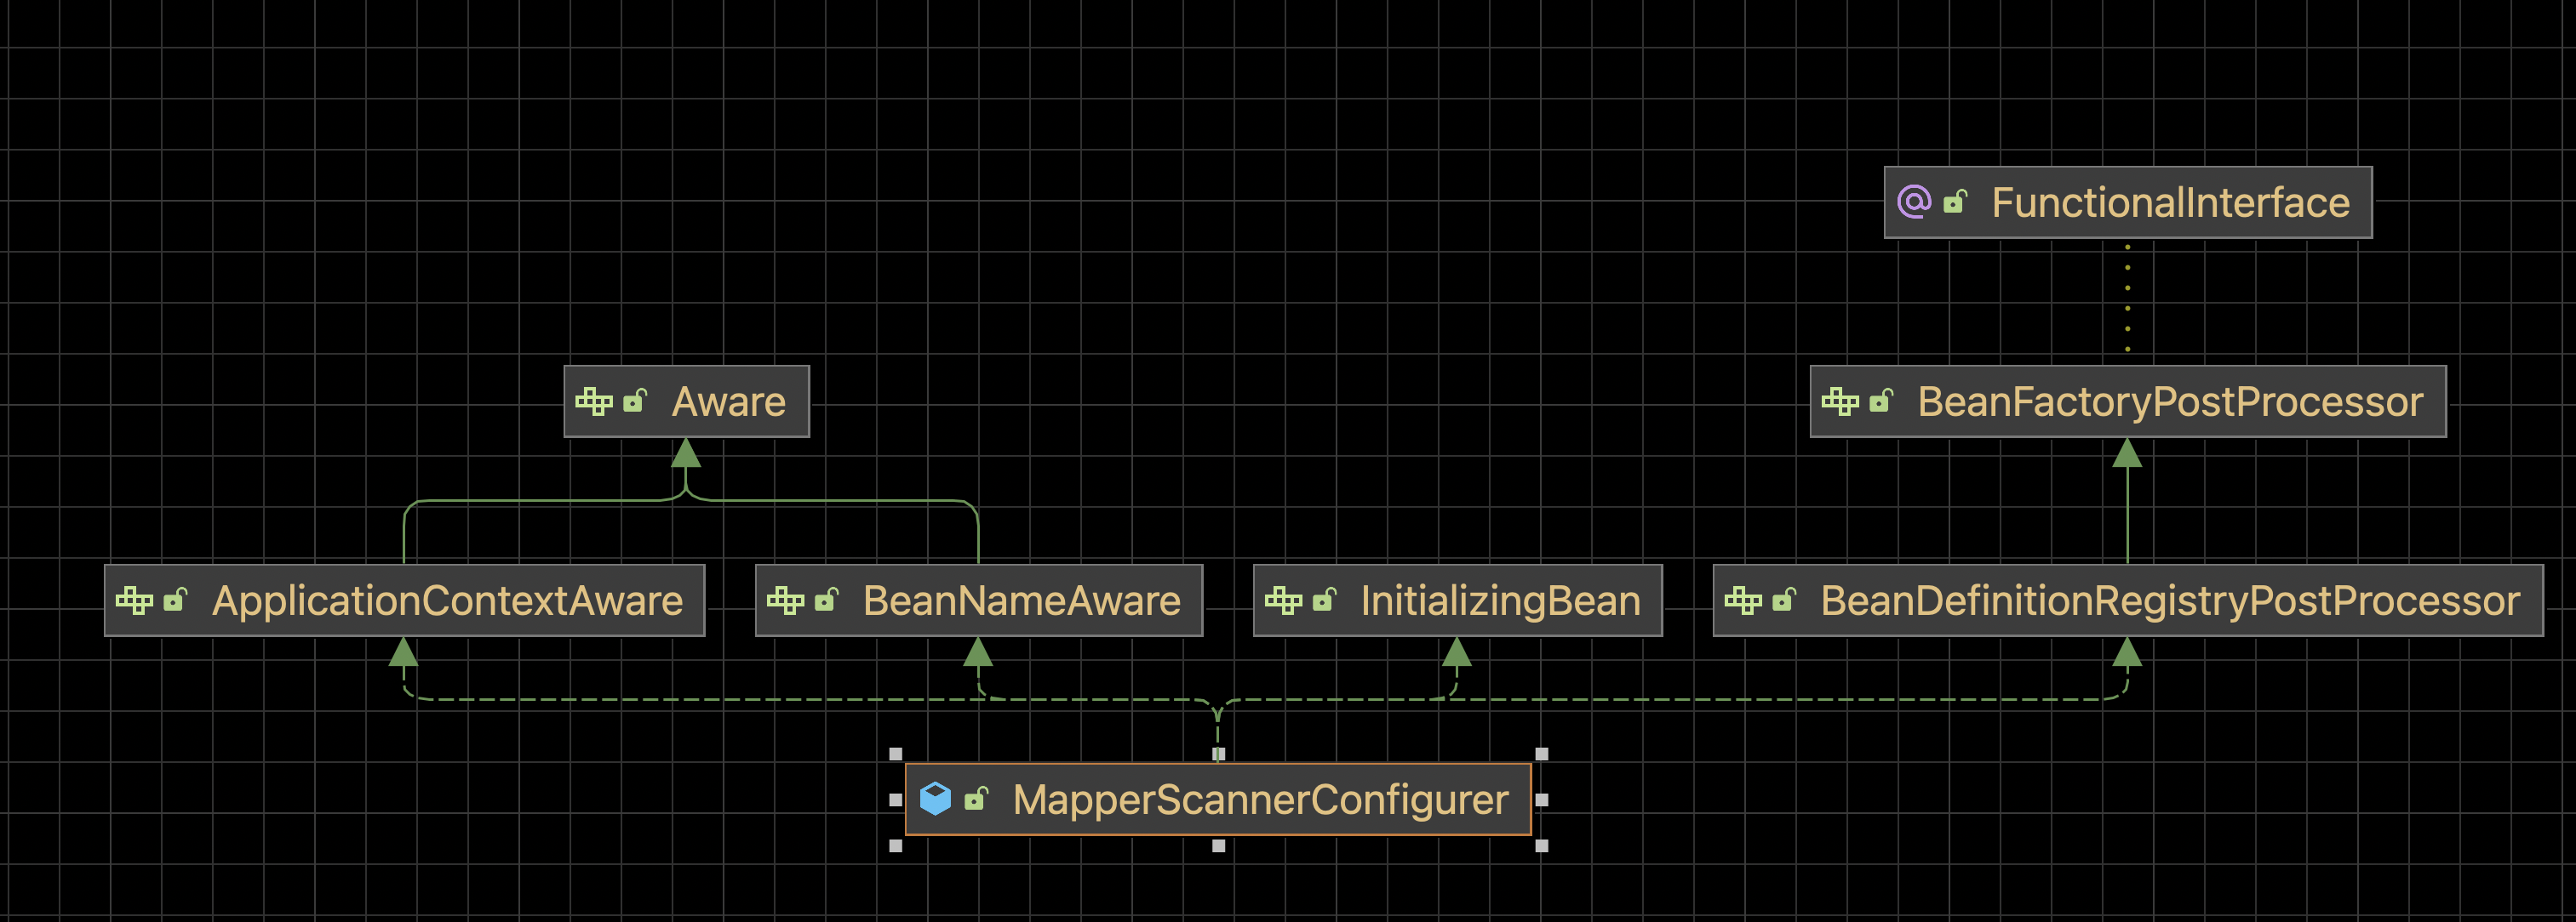Select the Aware interface node label
Viewport: 2576px width, 922px height.
(728, 401)
